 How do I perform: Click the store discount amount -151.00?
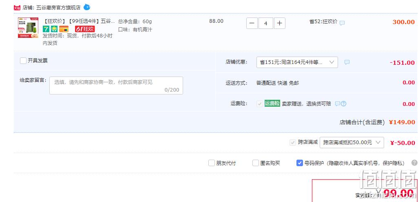(x=402, y=63)
